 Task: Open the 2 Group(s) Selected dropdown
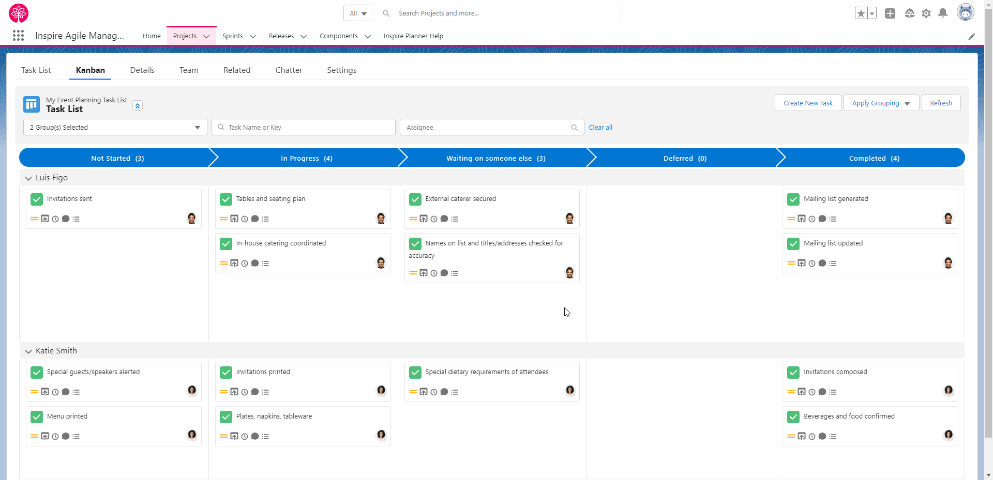click(x=115, y=128)
